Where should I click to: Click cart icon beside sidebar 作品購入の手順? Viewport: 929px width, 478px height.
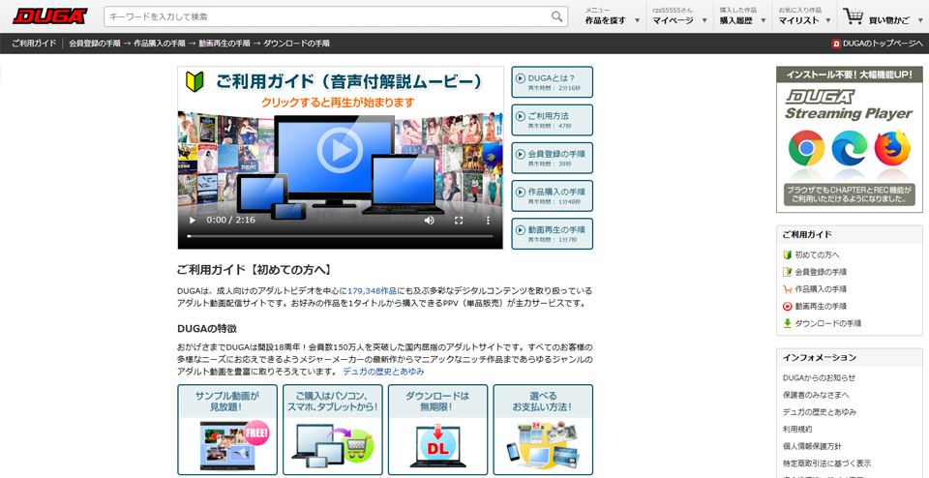pyautogui.click(x=788, y=289)
